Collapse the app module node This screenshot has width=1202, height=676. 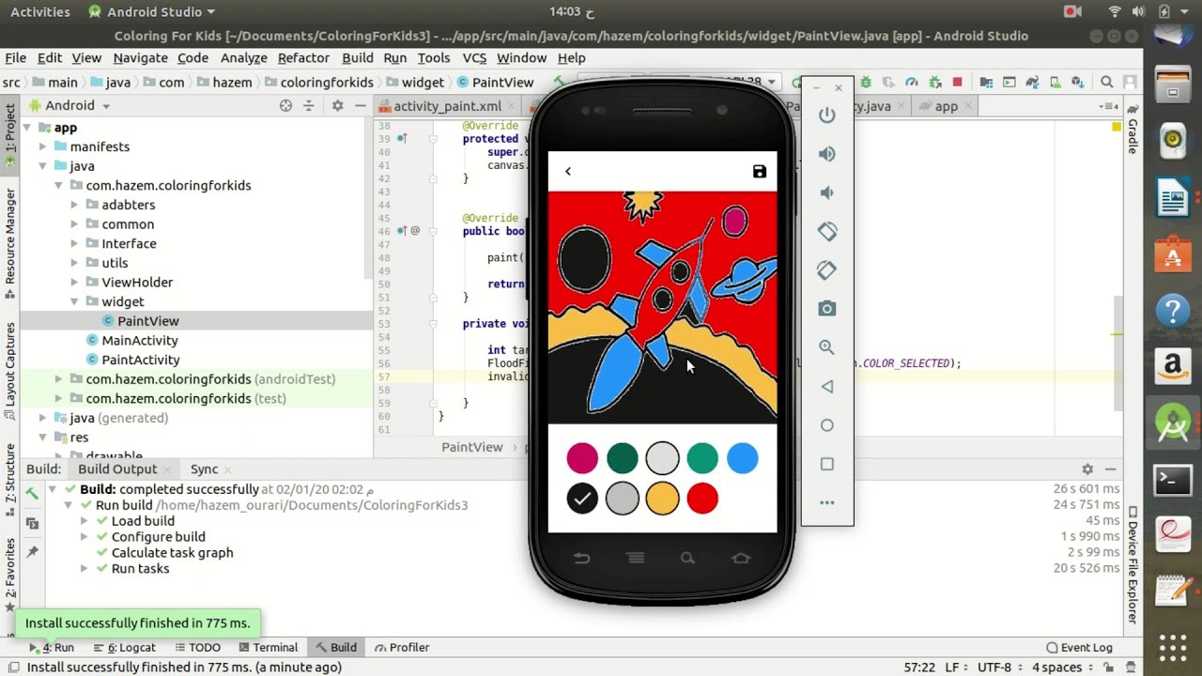26,128
